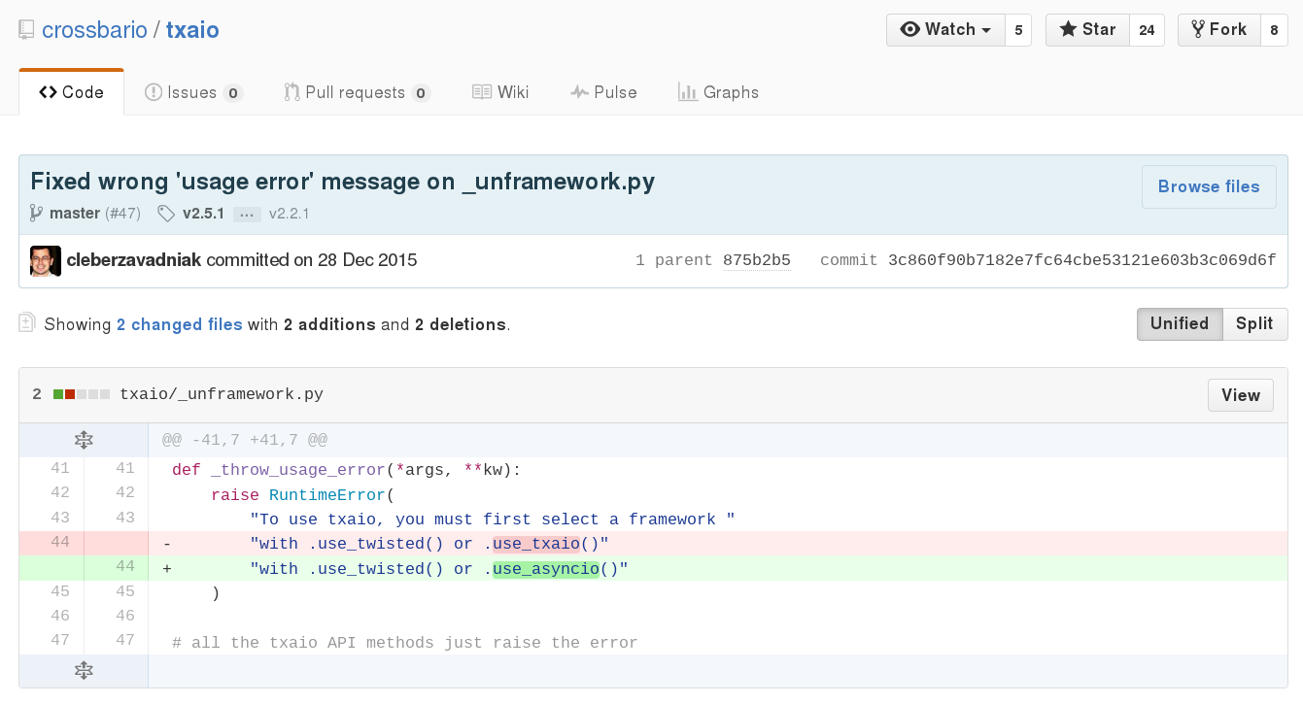The width and height of the screenshot is (1303, 704).
Task: Open the Watch dropdown button
Action: 945,30
